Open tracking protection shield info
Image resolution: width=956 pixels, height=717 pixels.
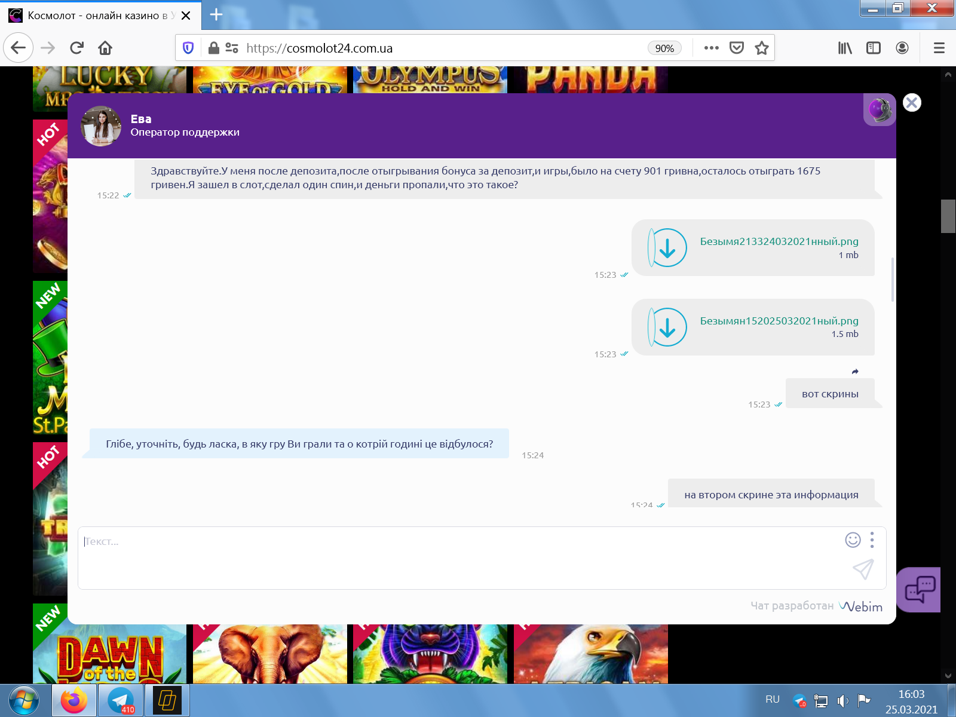(188, 48)
